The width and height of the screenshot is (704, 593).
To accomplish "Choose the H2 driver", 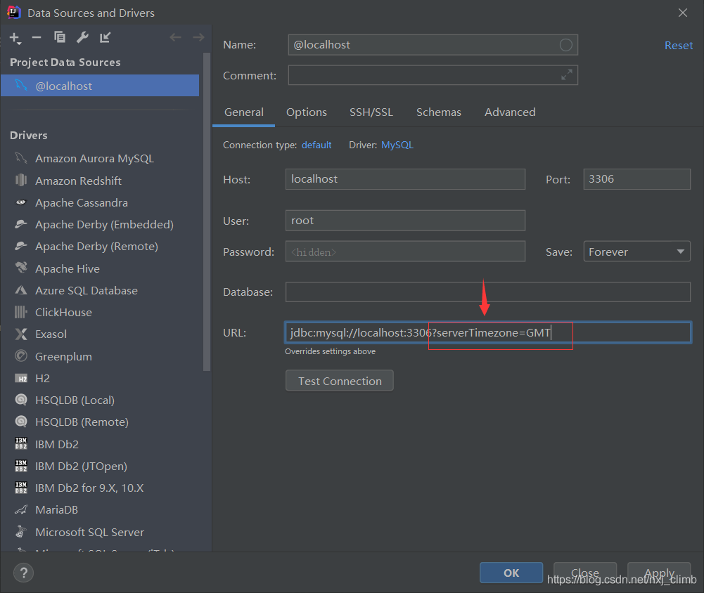I will (x=42, y=379).
